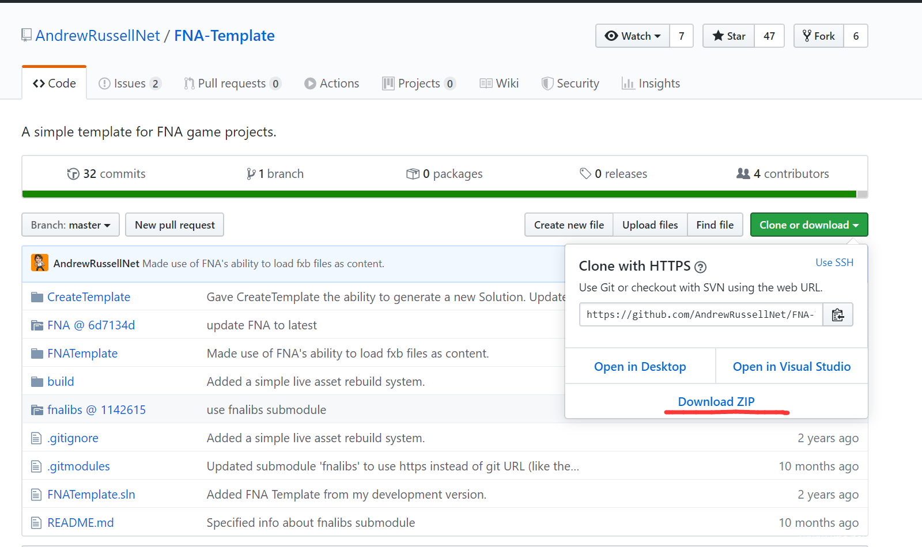Click the README.md file icon

tap(36, 523)
